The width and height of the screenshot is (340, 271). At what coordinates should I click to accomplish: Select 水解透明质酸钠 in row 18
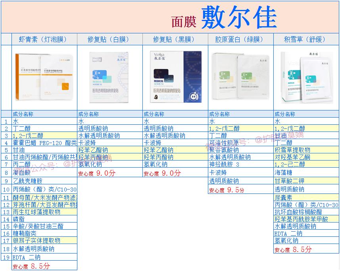(44, 249)
